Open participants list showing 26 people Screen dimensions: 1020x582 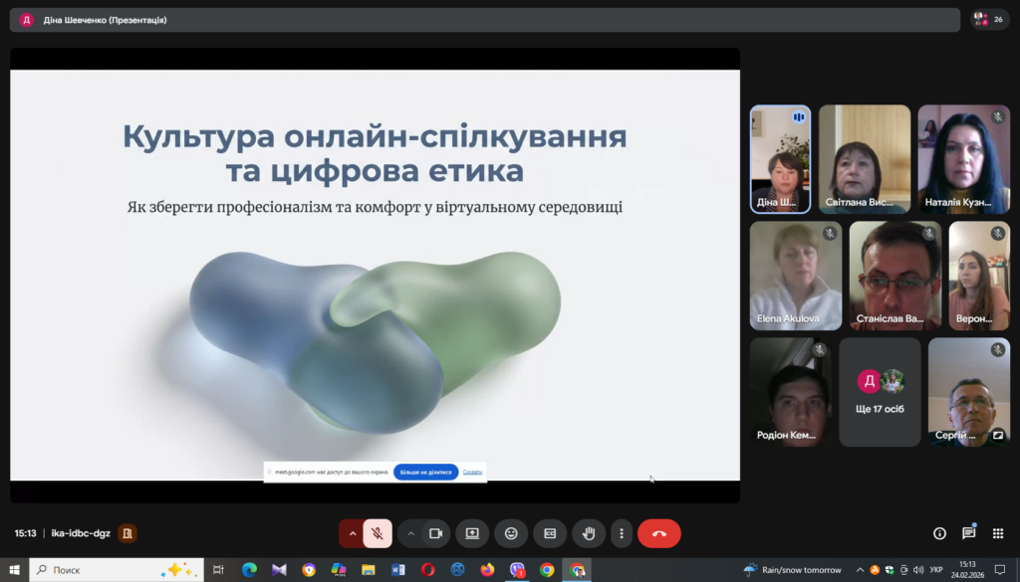coord(989,19)
